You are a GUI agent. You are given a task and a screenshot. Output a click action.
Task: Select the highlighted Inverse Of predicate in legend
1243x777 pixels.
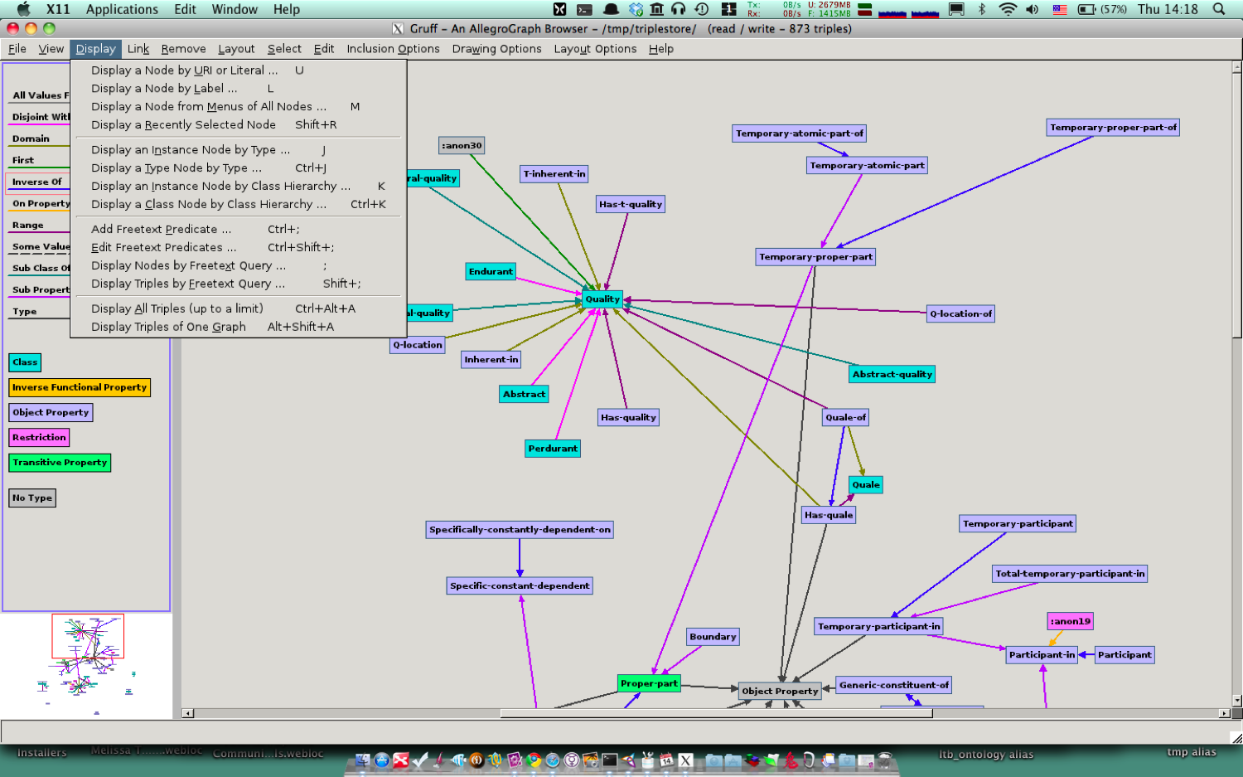coord(37,182)
